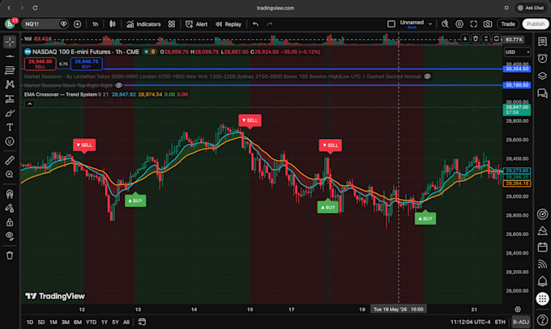Viewport: 551px width, 329px height.
Task: Set range to All
Action: (x=126, y=322)
